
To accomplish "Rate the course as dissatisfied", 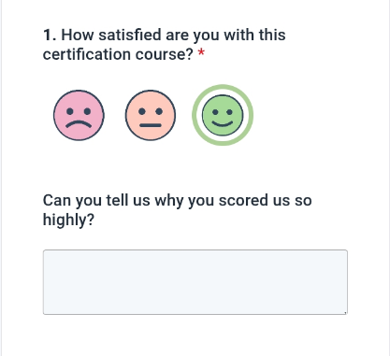I will (x=79, y=115).
